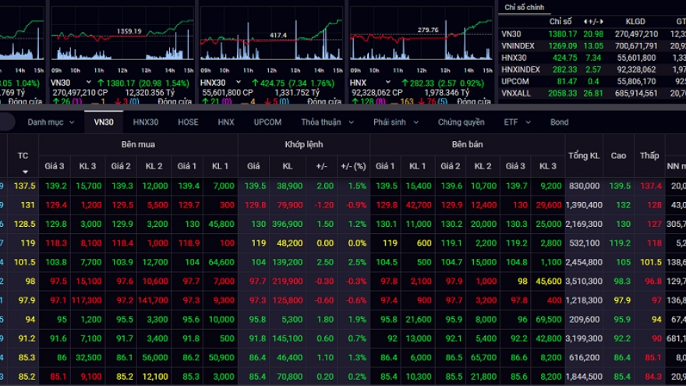
Task: Click the TC column sort arrow
Action: pyautogui.click(x=25, y=172)
